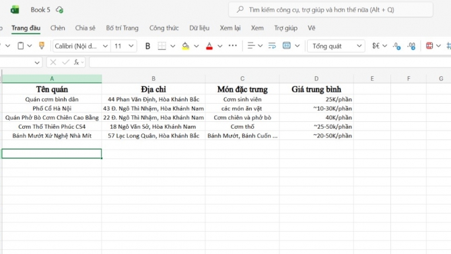Click decrease decimal icon
This screenshot has width=451, height=254.
point(411,46)
